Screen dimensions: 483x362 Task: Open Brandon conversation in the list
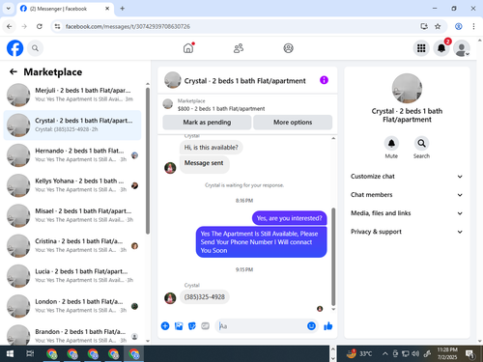tap(72, 335)
